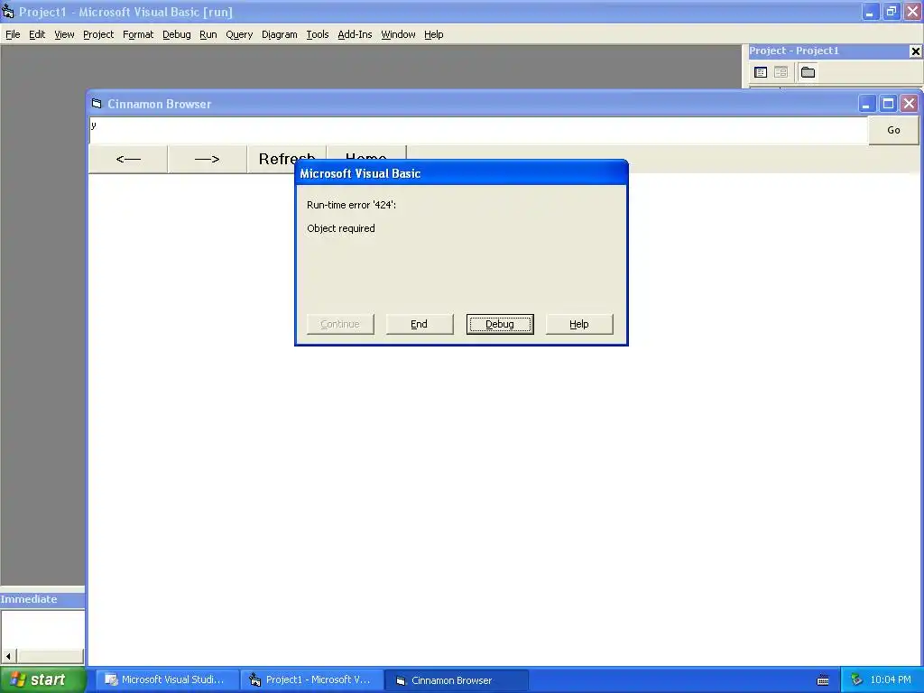Click the keyboard icon in system tray

coord(823,680)
